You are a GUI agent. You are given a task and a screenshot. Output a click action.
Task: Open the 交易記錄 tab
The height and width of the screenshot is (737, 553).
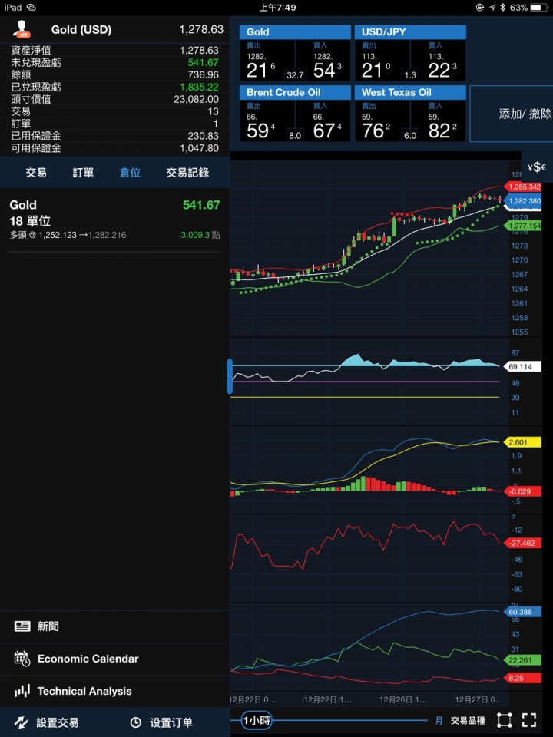[x=187, y=173]
